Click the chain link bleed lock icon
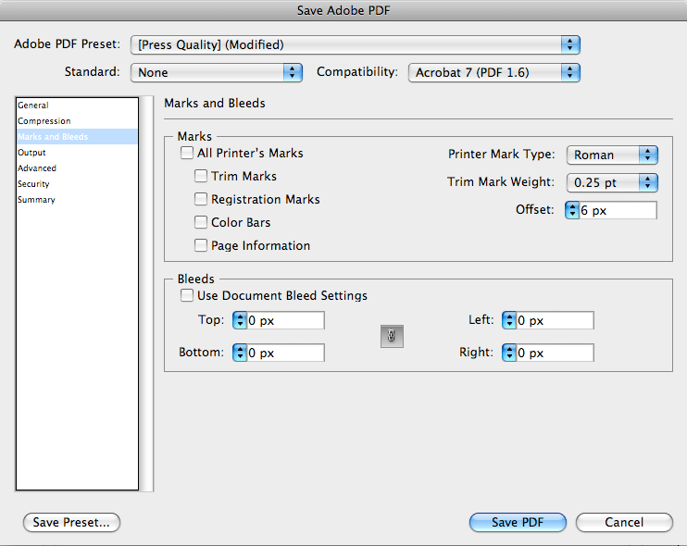Viewport: 687px width, 546px height. click(x=392, y=336)
